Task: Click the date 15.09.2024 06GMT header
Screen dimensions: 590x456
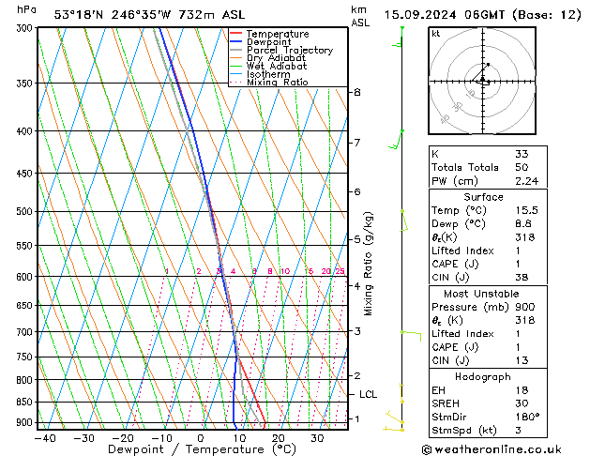Action: click(445, 15)
